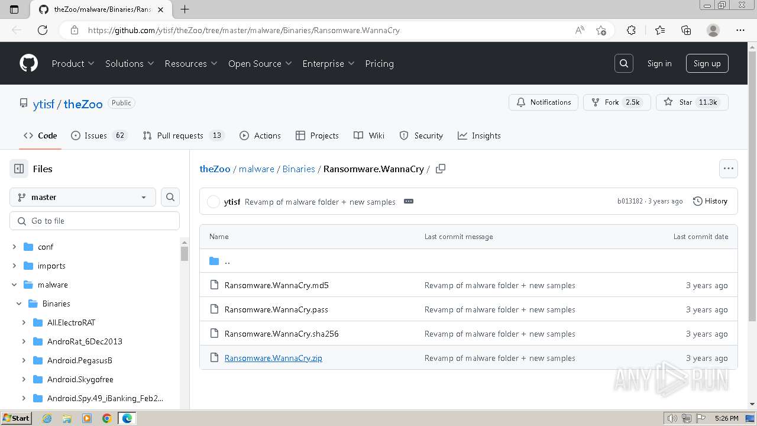Open GitHub search magnifier button
This screenshot has height=426, width=757.
[623, 63]
